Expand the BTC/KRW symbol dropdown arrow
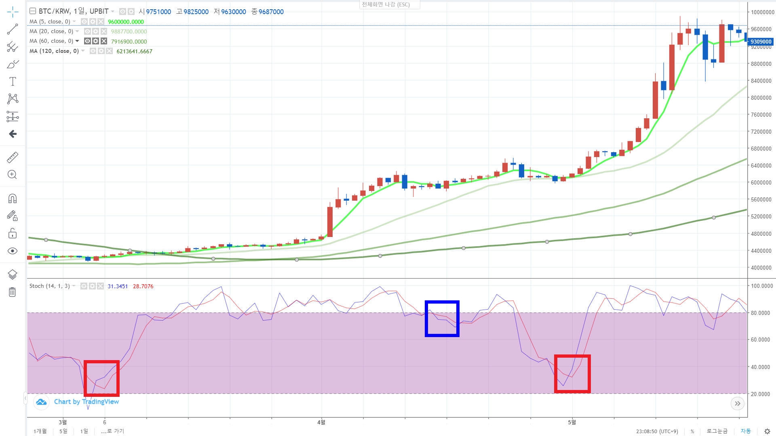776x436 pixels. tap(113, 11)
